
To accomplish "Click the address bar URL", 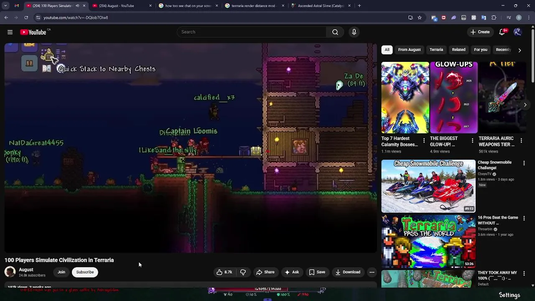I will coord(76,18).
